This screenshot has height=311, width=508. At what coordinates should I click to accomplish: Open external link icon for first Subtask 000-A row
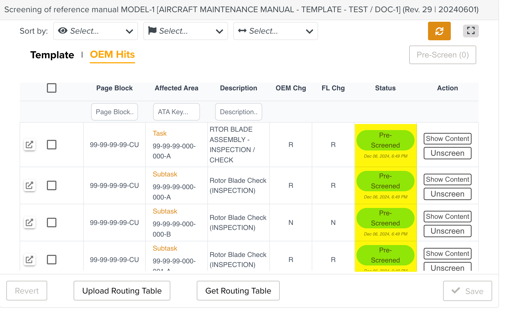[29, 185]
